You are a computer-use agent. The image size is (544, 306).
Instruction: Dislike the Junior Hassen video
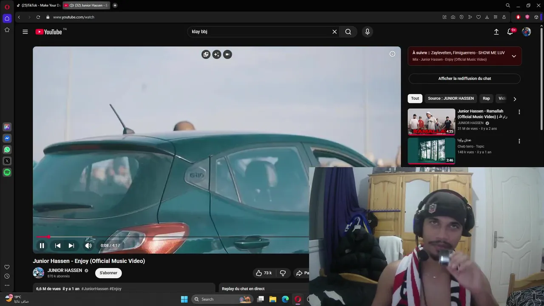(283, 273)
